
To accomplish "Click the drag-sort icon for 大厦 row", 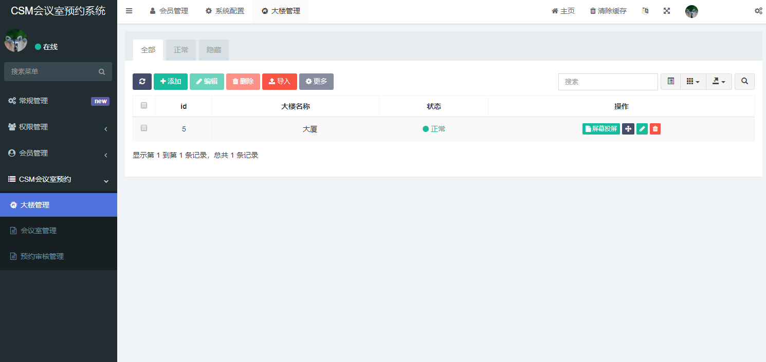I will coord(628,129).
